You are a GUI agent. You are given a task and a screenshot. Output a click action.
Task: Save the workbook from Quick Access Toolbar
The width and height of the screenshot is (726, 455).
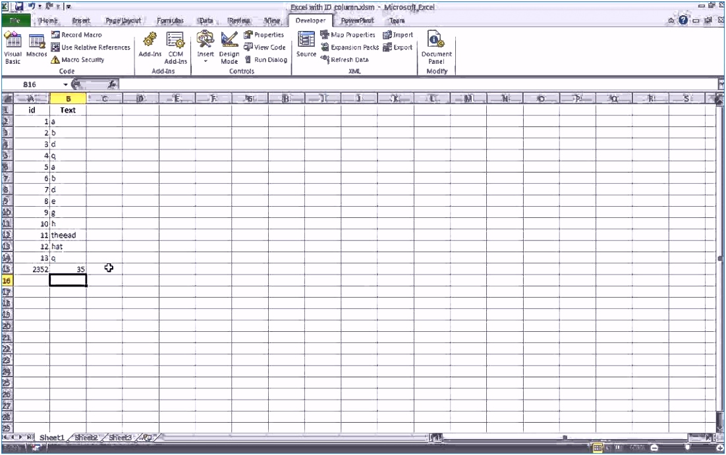pos(19,7)
